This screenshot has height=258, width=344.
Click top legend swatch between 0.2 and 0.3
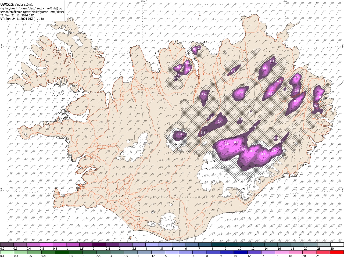[7, 245]
